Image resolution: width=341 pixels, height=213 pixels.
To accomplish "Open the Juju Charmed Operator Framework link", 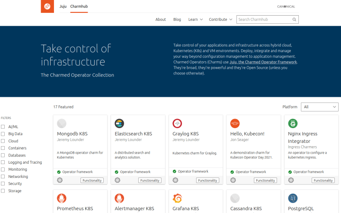I will 263,62.
